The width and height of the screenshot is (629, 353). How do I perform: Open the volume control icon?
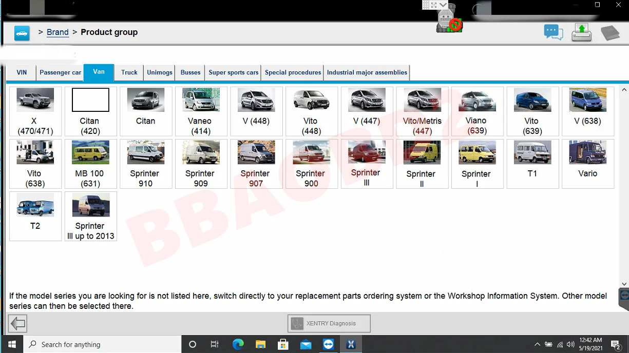coord(570,344)
